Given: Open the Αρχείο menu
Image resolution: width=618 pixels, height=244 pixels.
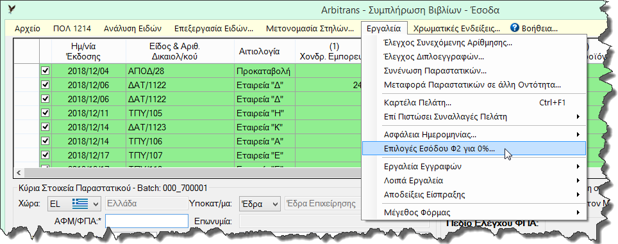Looking at the screenshot, I should (27, 28).
